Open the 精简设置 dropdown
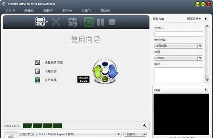The width and height of the screenshot is (213, 138). [194, 19]
